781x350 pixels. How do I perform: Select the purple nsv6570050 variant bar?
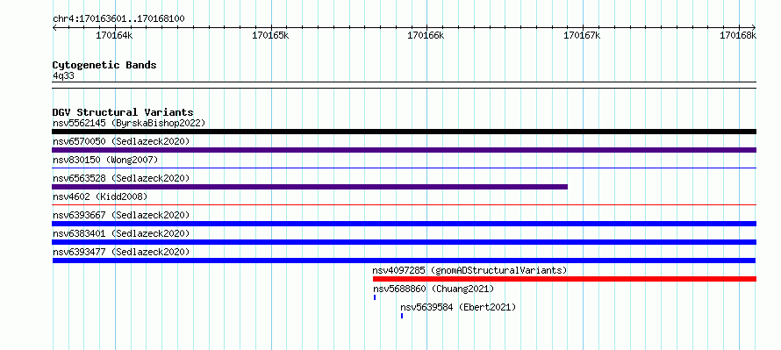point(404,150)
